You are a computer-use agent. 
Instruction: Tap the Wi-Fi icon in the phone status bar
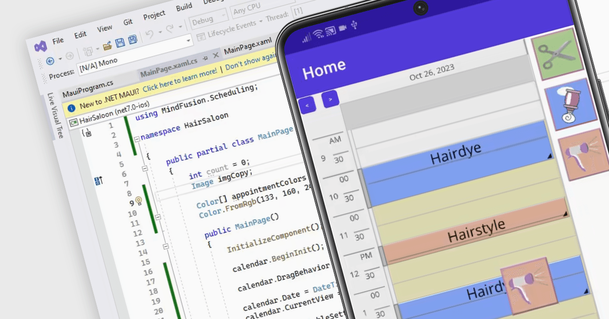click(319, 34)
